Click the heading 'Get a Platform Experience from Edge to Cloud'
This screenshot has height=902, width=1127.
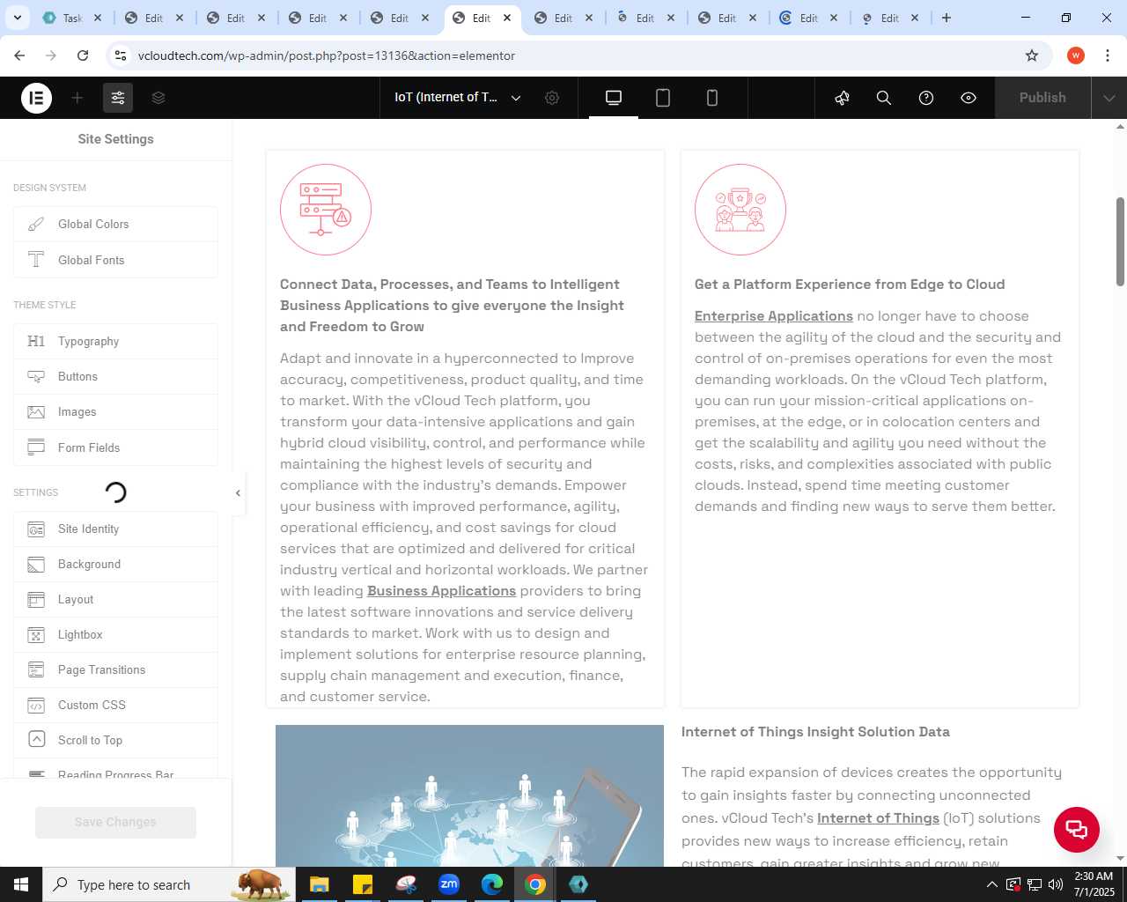pyautogui.click(x=850, y=285)
